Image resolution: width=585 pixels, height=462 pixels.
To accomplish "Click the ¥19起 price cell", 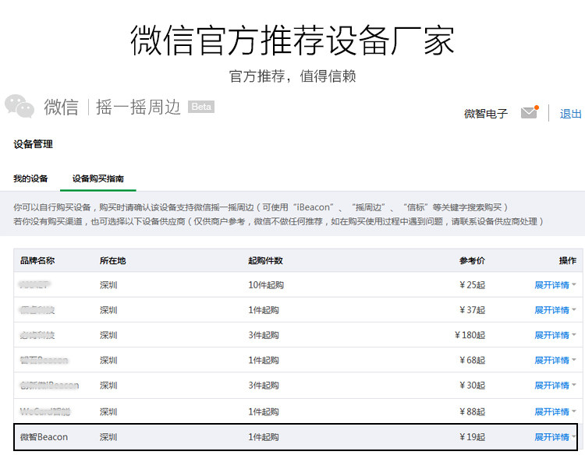I will pyautogui.click(x=473, y=437).
